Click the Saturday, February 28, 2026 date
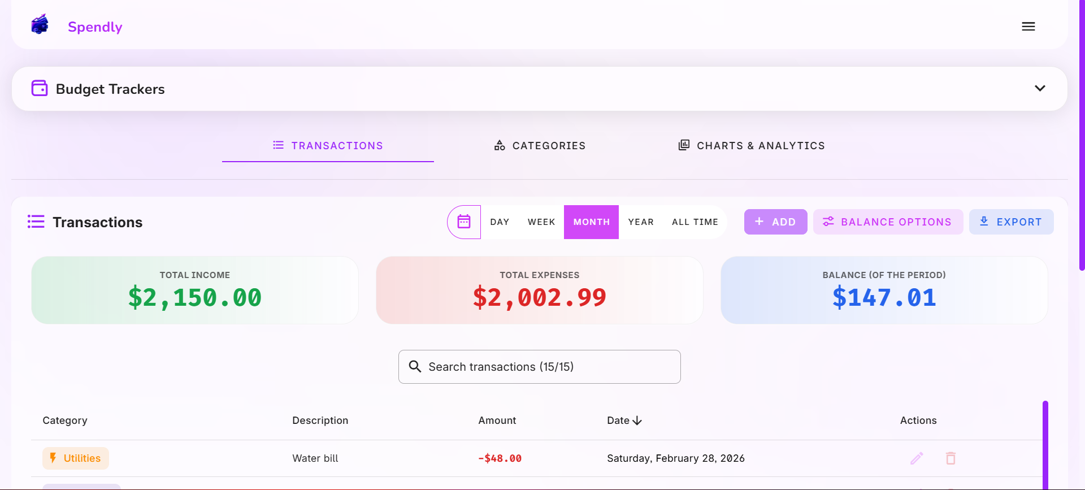1085x490 pixels. click(676, 458)
